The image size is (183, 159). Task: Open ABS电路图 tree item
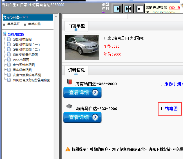(21, 60)
